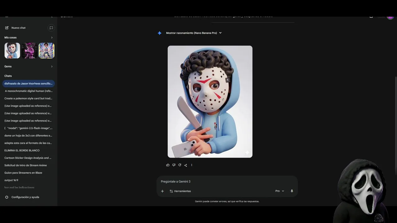This screenshot has width=397, height=223.
Task: Regenerate the response with redo icon
Action: click(x=180, y=165)
